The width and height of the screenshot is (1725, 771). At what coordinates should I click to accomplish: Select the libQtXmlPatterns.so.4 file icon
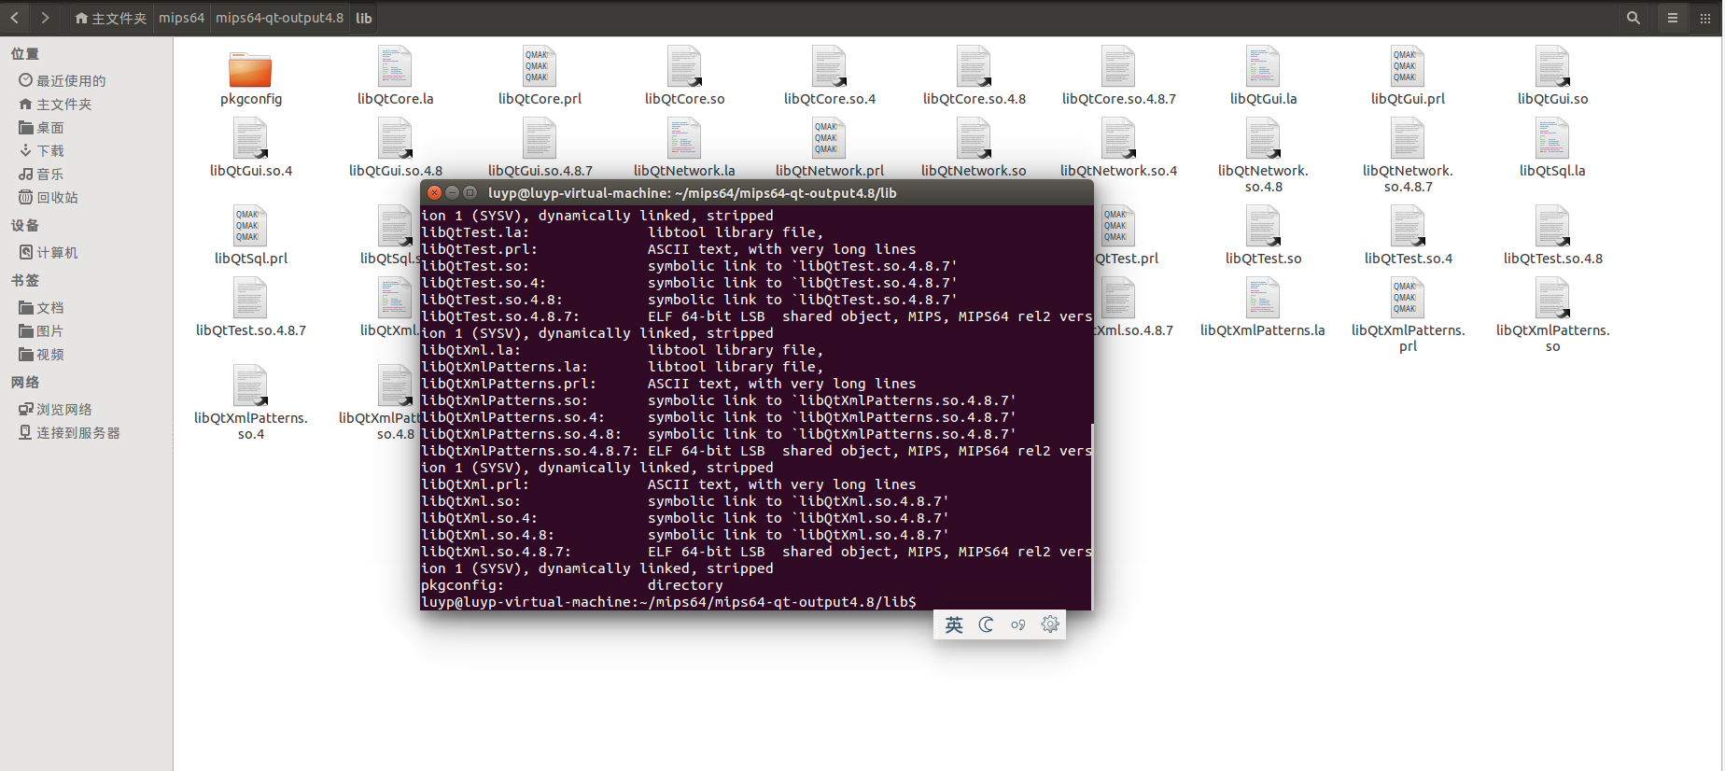250,385
